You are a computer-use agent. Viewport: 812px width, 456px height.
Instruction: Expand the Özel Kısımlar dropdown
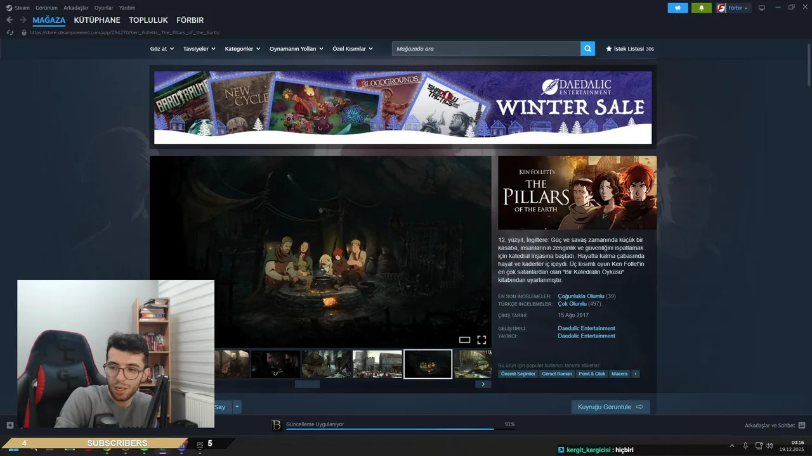353,49
